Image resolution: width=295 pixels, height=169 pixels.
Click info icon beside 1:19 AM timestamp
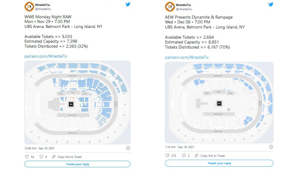point(271,147)
